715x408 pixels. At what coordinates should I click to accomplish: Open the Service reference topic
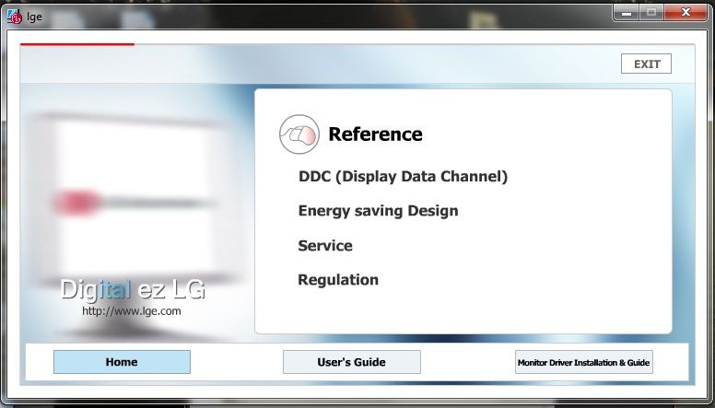click(x=325, y=246)
